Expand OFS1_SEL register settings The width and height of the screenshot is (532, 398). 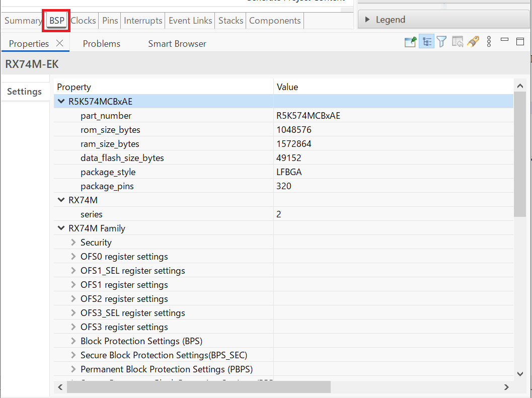(73, 270)
